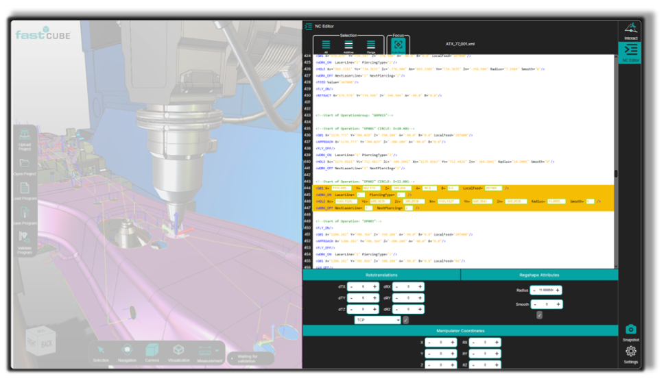Open the TCP reference dropdown
This screenshot has height=381, width=666.
377,320
